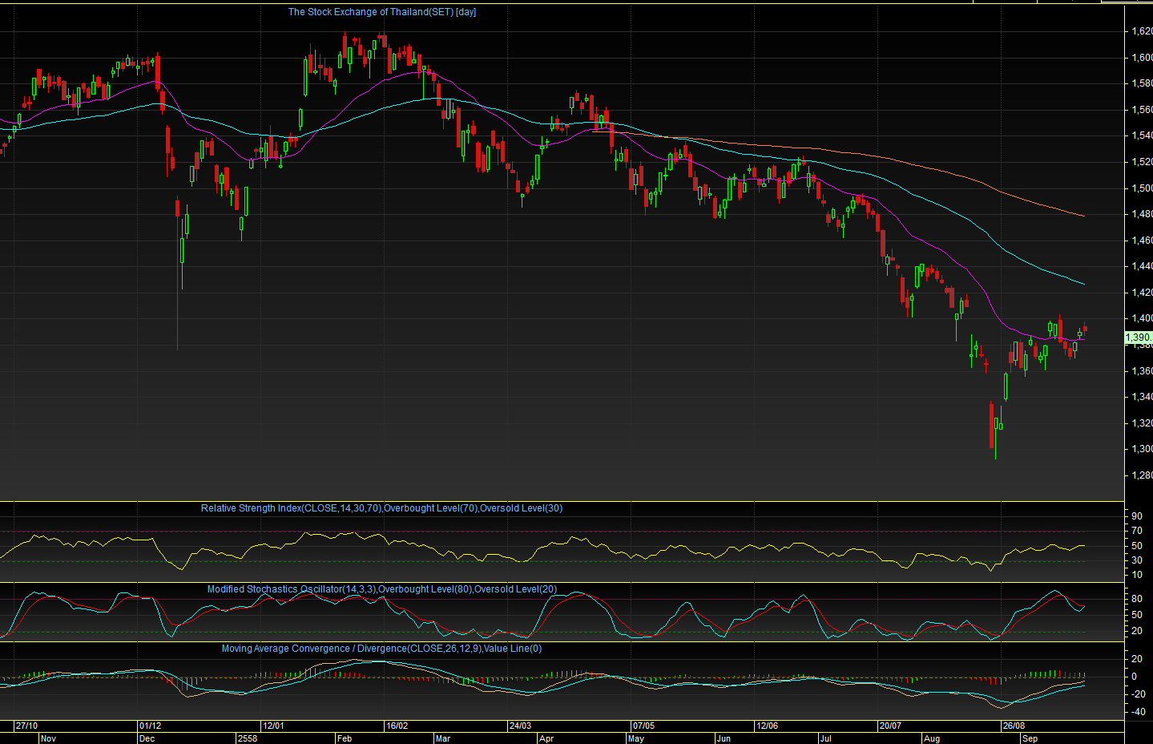Click the MACD axis value -40
Viewport: 1153px width, 744px height.
click(x=1139, y=712)
